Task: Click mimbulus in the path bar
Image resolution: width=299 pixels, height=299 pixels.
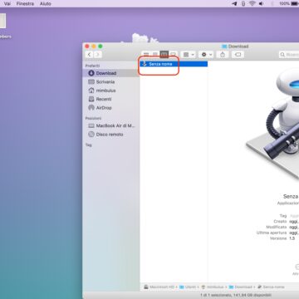Action: click(x=213, y=287)
